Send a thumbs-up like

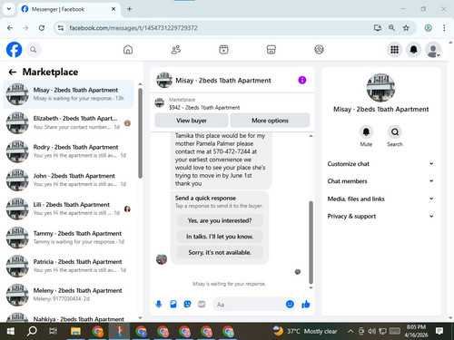pyautogui.click(x=306, y=304)
